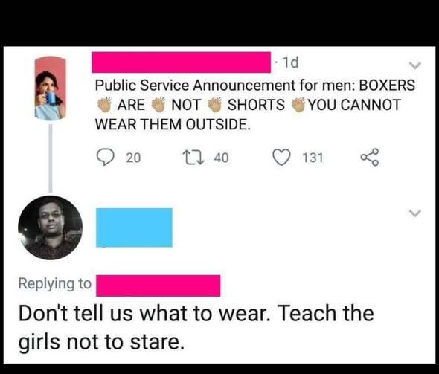Image resolution: width=439 pixels, height=374 pixels.
Task: Like the tweet with the heart icon
Action: (282, 158)
